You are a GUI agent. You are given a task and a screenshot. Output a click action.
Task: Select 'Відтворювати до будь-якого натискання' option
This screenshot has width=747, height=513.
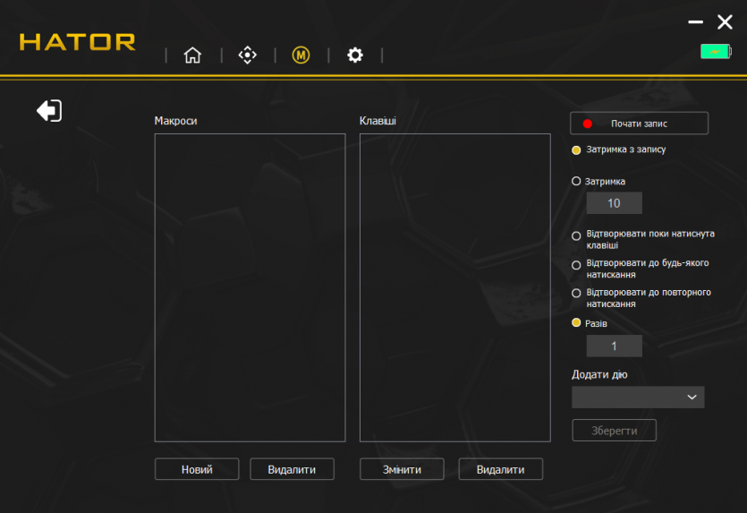tap(577, 265)
